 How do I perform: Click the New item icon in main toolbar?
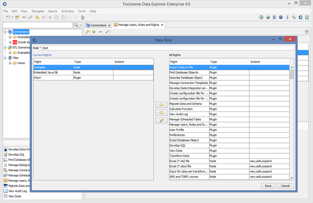coord(8,17)
